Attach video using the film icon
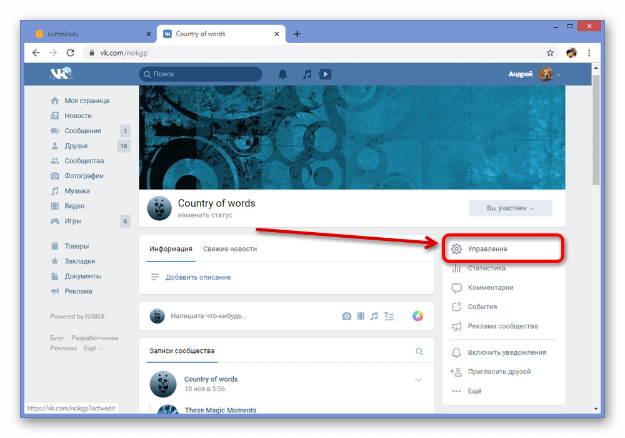Viewport: 625px width, 438px height. click(x=361, y=317)
